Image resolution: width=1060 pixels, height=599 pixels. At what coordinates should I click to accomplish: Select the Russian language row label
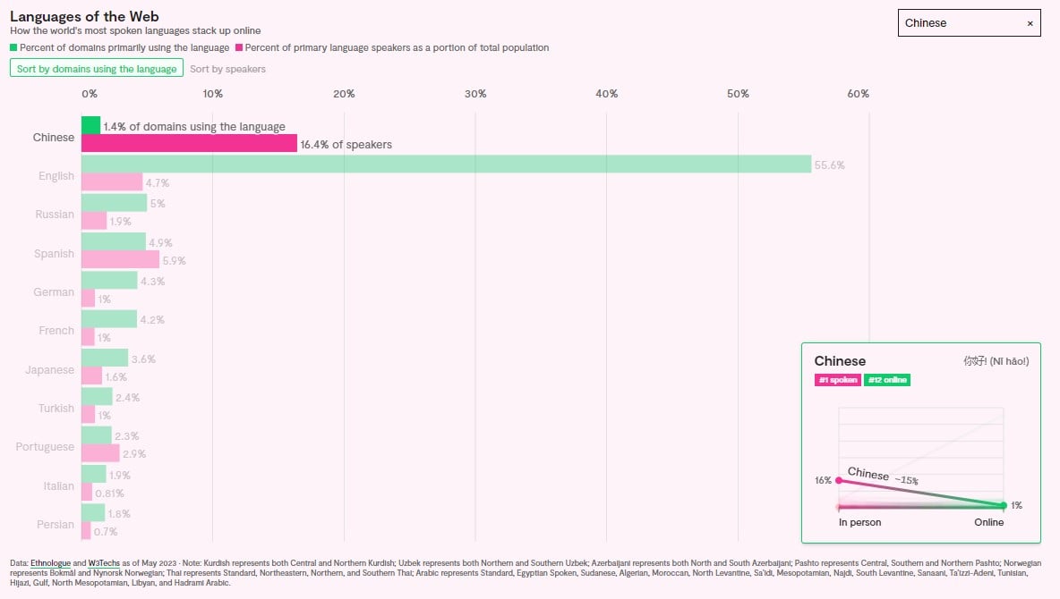click(x=55, y=215)
